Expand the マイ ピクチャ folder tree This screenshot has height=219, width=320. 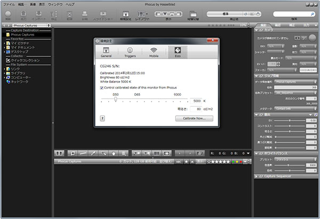(5, 43)
